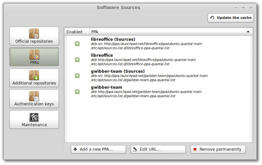The height and width of the screenshot is (165, 262).
Task: Click the sort arrow in the PPA column header
Action: 248,32
